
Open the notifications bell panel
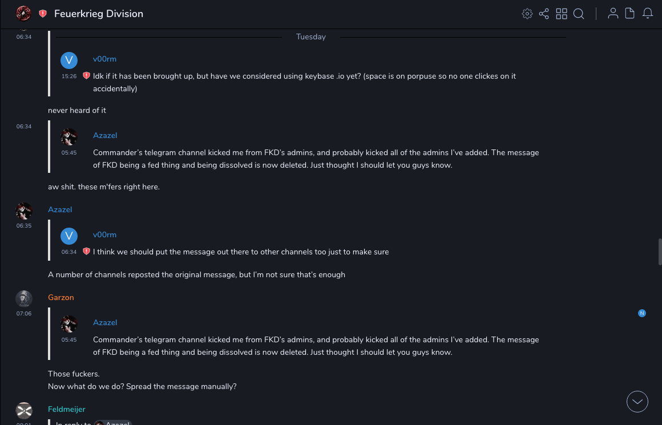648,14
